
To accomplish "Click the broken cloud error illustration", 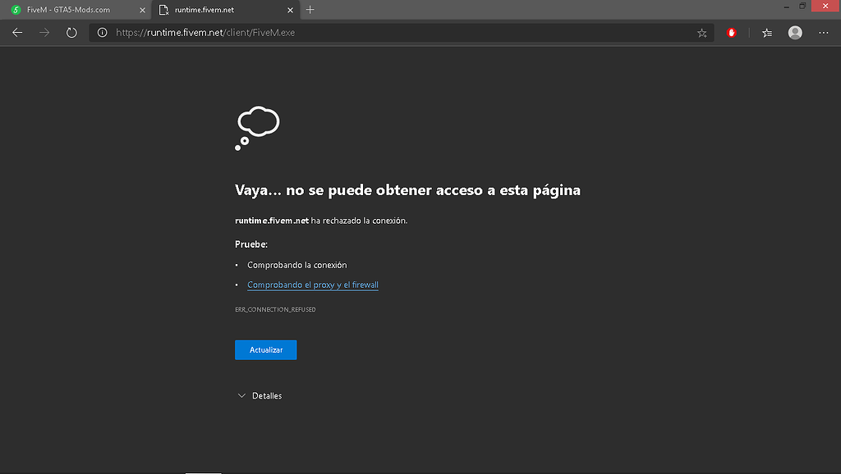I will pos(257,127).
